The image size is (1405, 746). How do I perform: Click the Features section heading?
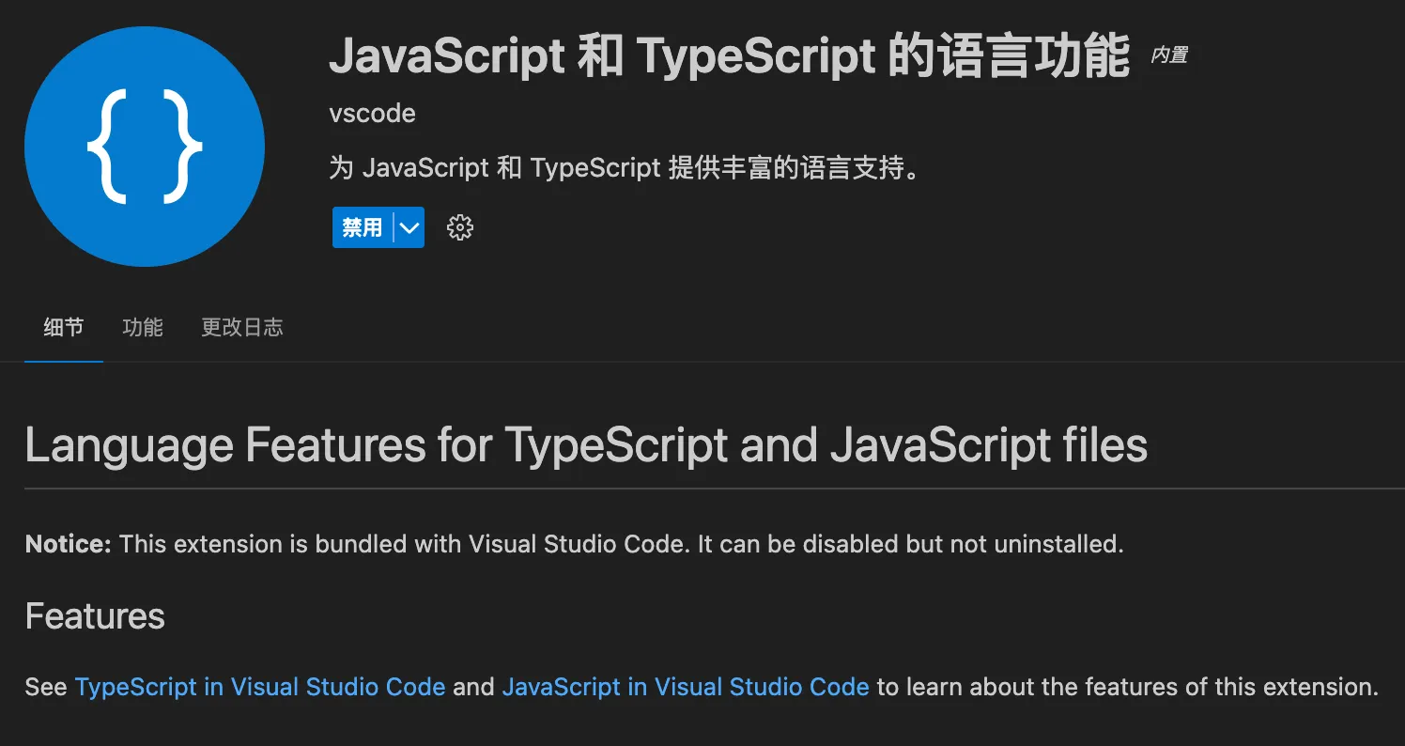pyautogui.click(x=95, y=616)
